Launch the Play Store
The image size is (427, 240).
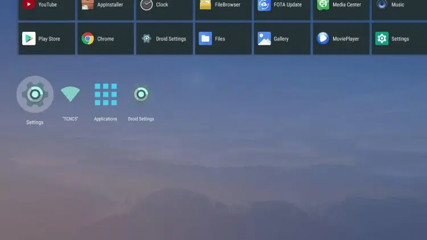point(47,39)
